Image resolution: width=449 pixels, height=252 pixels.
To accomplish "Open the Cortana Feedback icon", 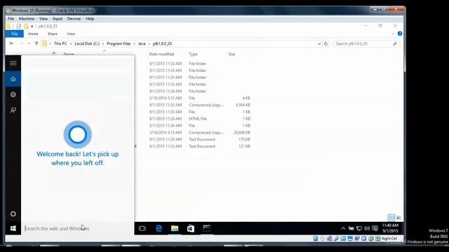I will coord(13,110).
